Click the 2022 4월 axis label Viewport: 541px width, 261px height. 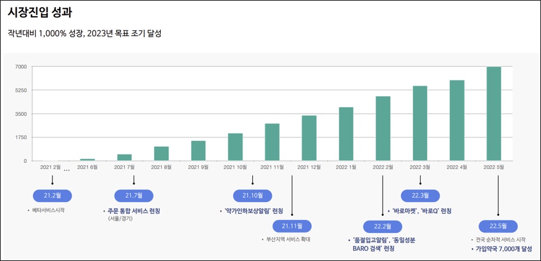457,167
